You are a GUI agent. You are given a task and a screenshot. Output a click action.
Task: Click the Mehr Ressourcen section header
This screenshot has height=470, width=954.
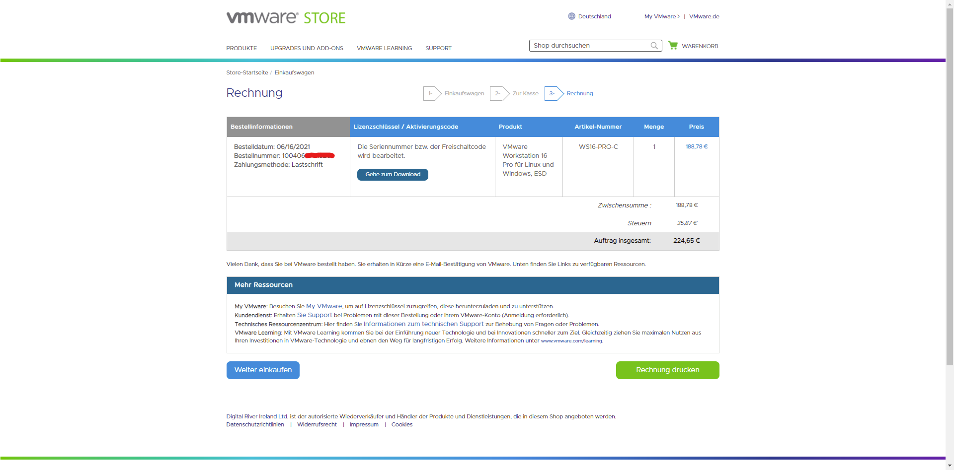(x=473, y=285)
